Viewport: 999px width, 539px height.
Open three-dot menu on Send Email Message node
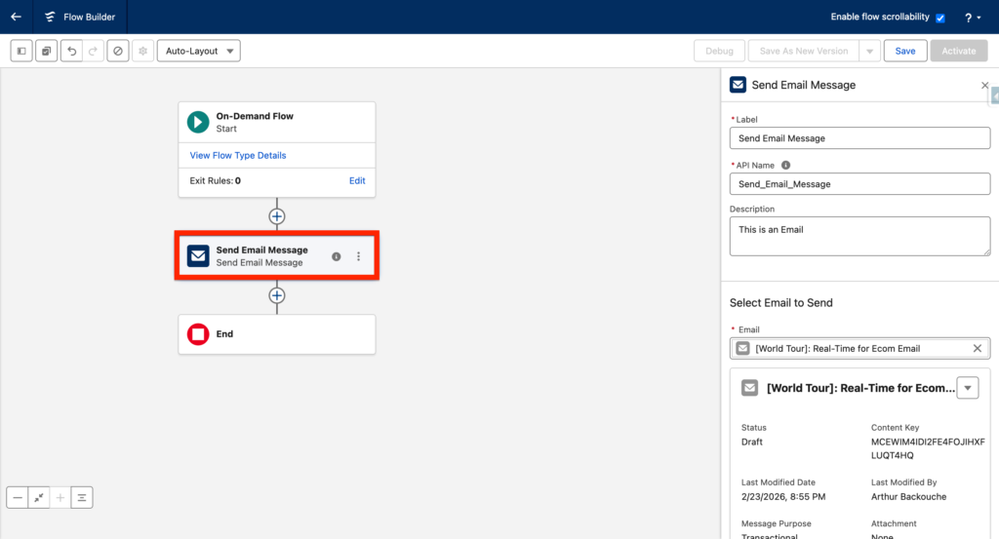(358, 256)
